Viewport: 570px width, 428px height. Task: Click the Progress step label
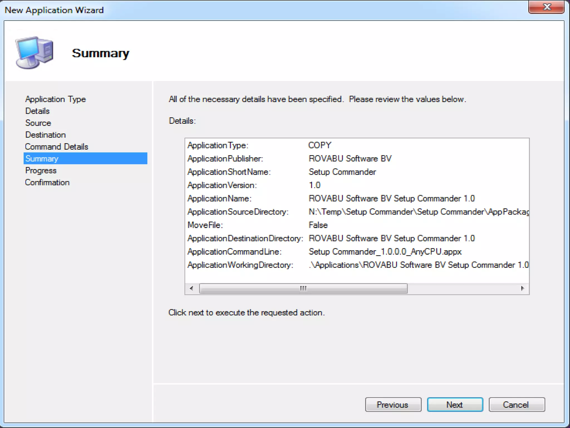[41, 171]
